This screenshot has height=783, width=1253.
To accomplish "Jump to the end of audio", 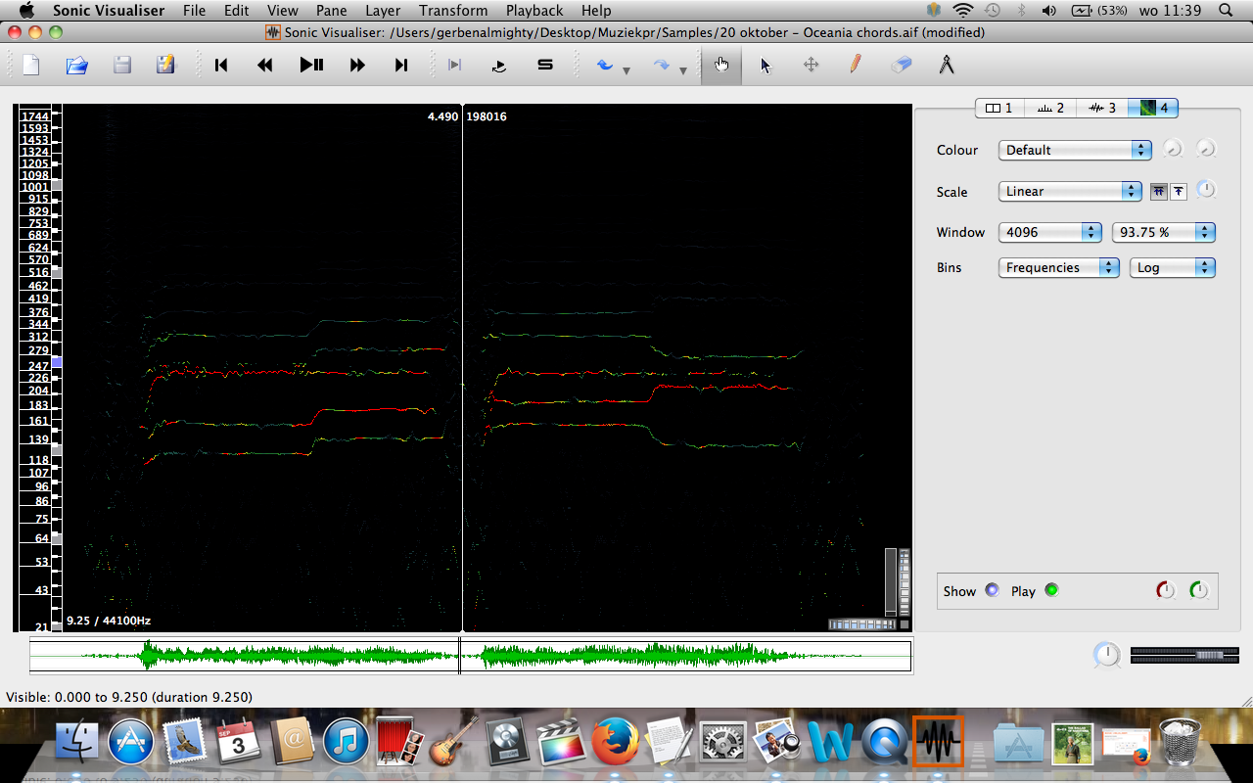I will tap(400, 65).
